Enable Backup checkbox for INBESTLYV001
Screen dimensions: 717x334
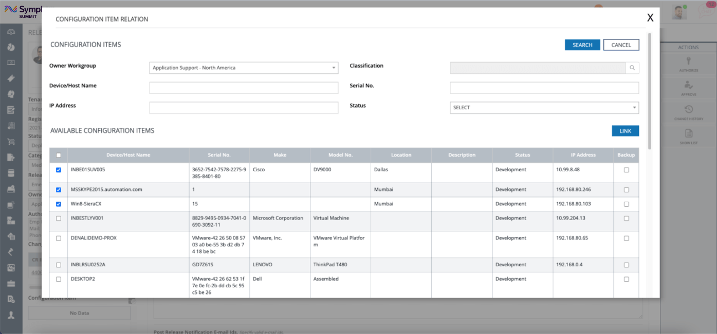tap(626, 219)
